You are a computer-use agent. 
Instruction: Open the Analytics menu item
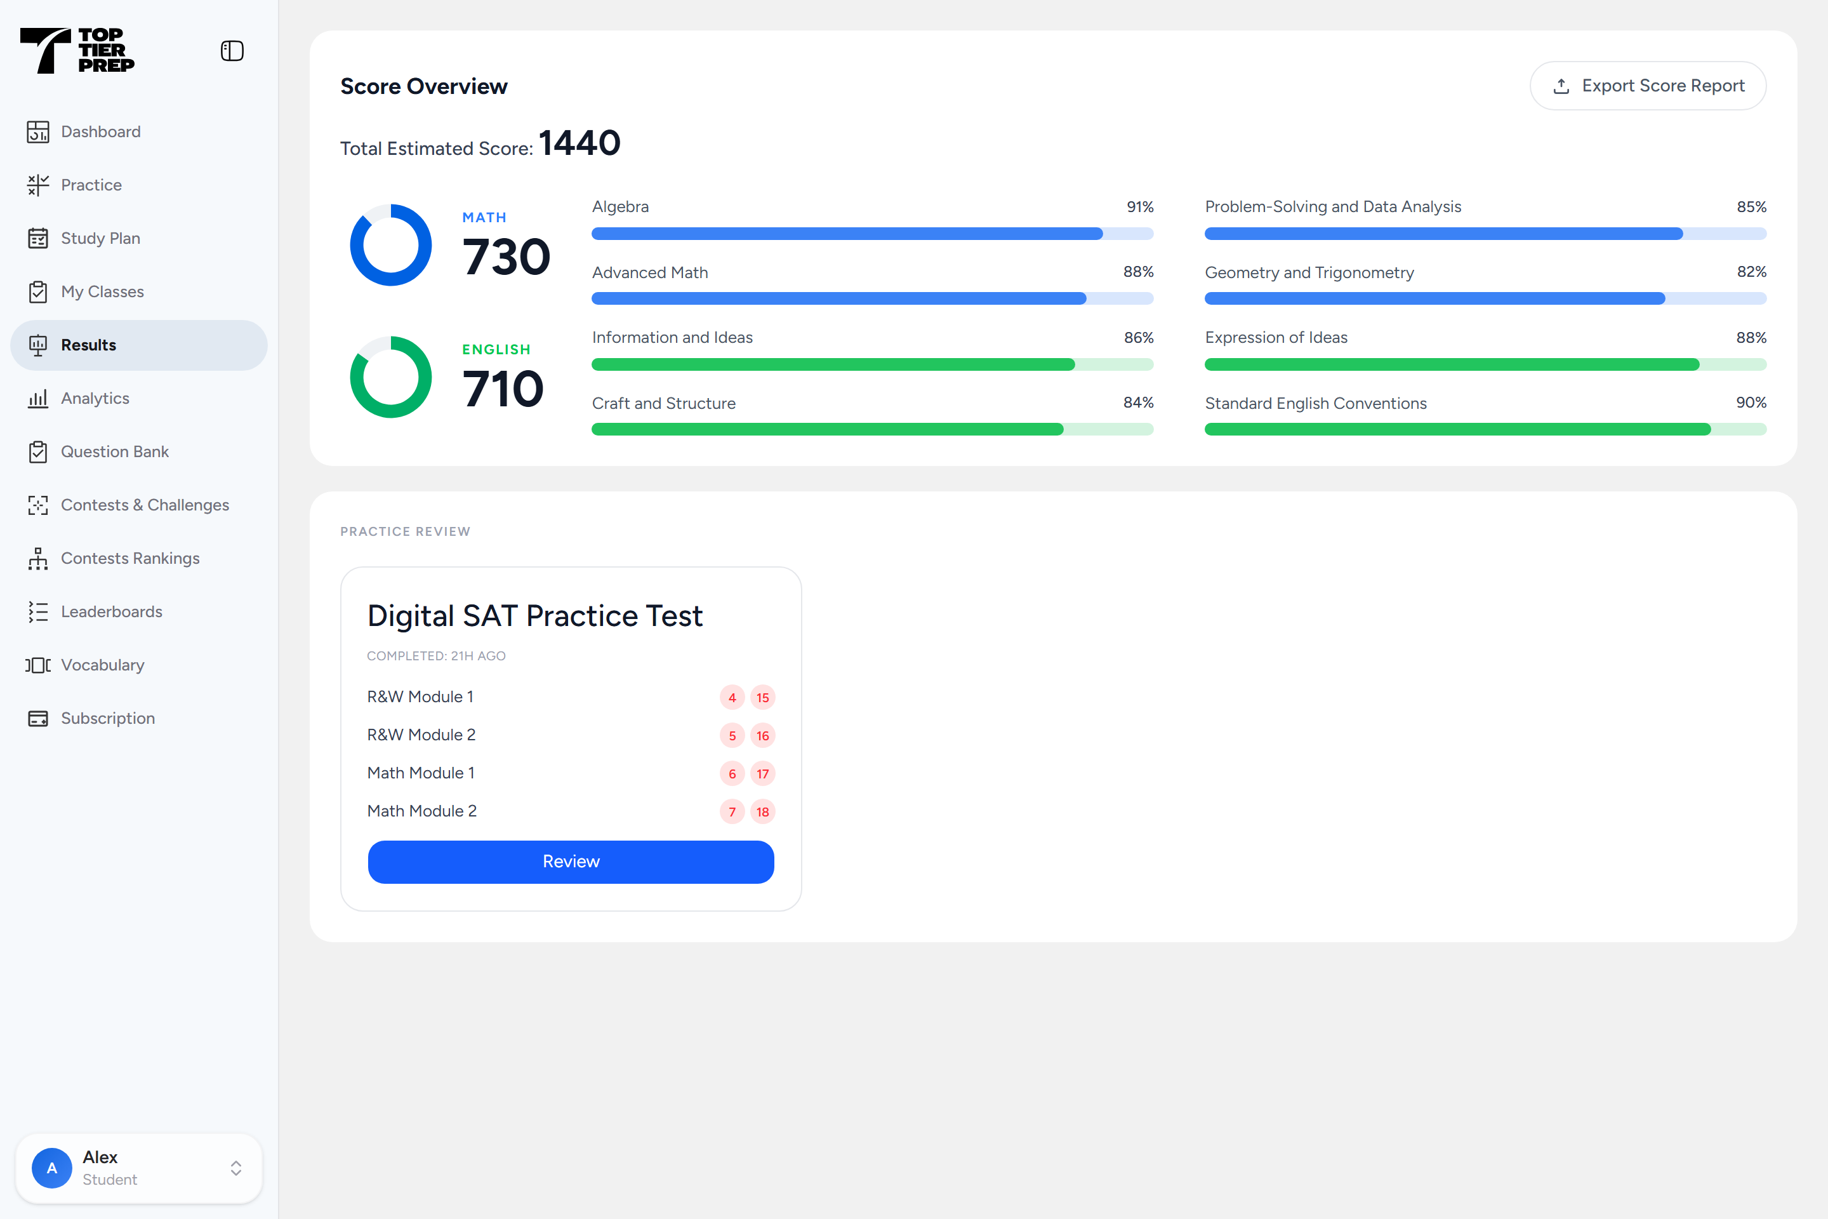click(138, 398)
